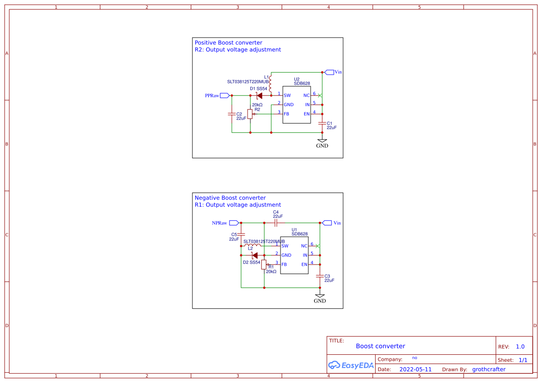Select SLT038125T220MUB label above L2
This screenshot has width=542, height=383.
tap(264, 241)
